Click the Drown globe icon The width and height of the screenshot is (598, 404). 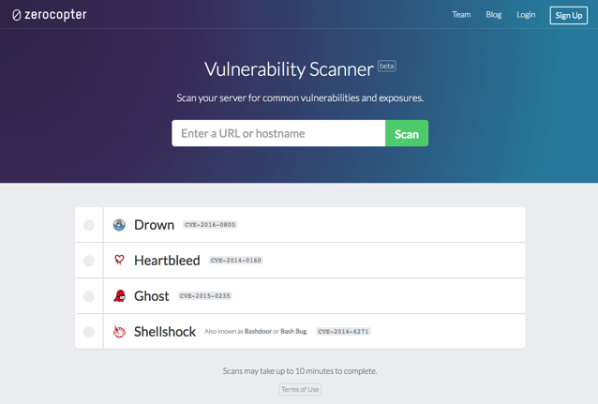coord(119,225)
